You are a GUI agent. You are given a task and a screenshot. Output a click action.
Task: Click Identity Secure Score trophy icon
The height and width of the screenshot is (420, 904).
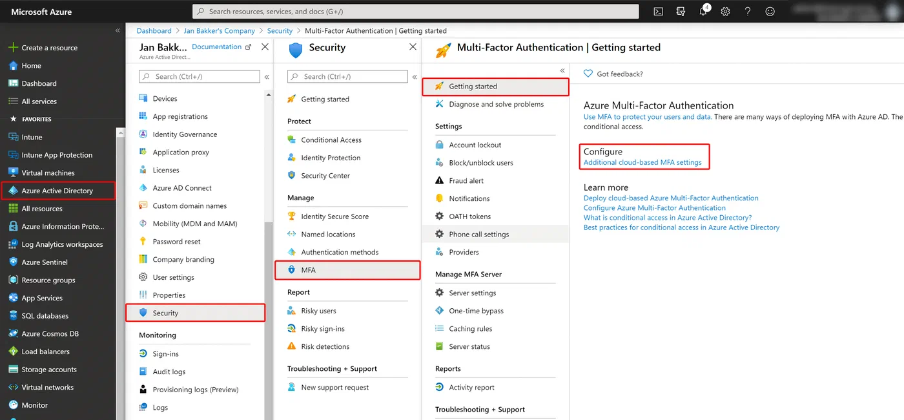tap(292, 216)
